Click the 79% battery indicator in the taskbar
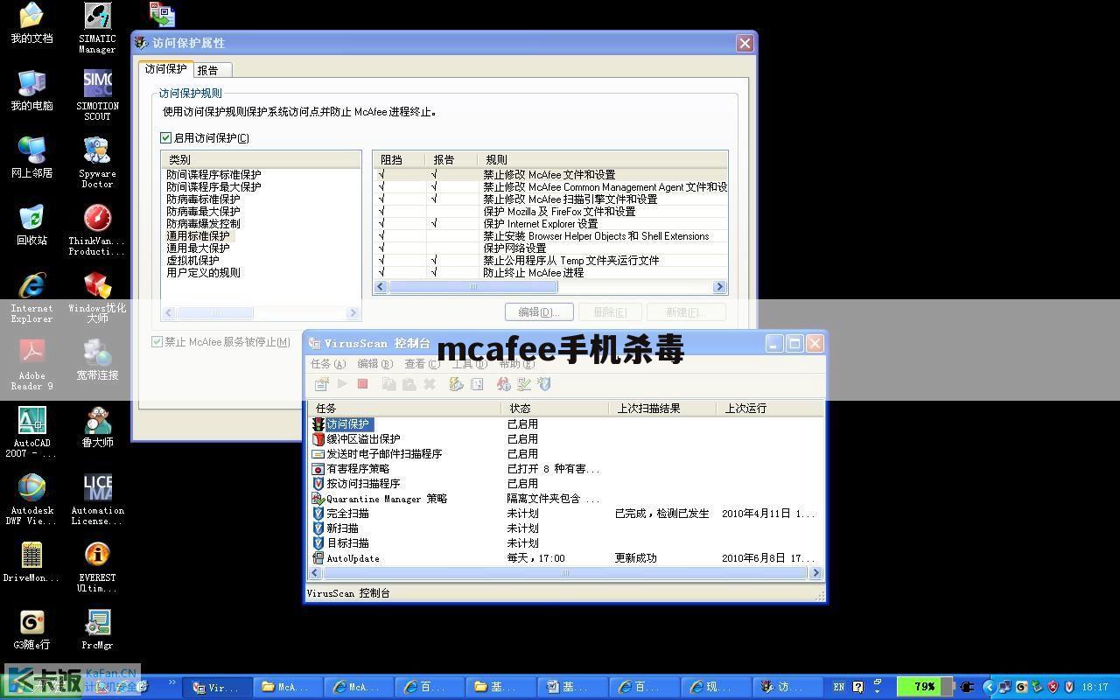The image size is (1120, 700). coord(926,687)
